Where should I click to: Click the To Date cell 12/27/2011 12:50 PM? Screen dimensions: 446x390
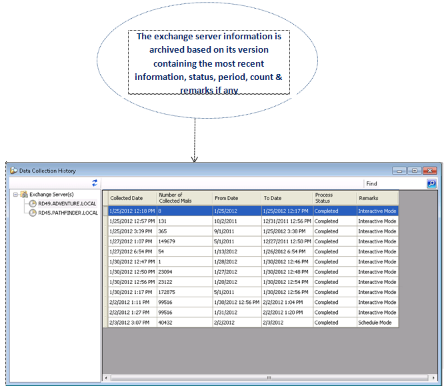(x=287, y=241)
